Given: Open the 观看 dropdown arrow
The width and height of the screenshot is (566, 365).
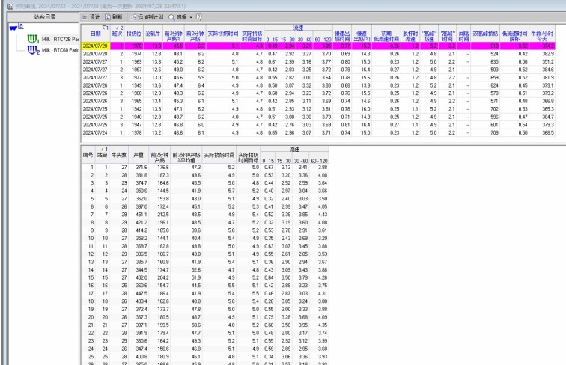Looking at the screenshot, I should coord(190,16).
